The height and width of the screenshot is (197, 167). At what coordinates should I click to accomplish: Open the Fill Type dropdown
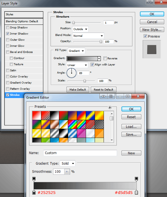[x=76, y=51]
